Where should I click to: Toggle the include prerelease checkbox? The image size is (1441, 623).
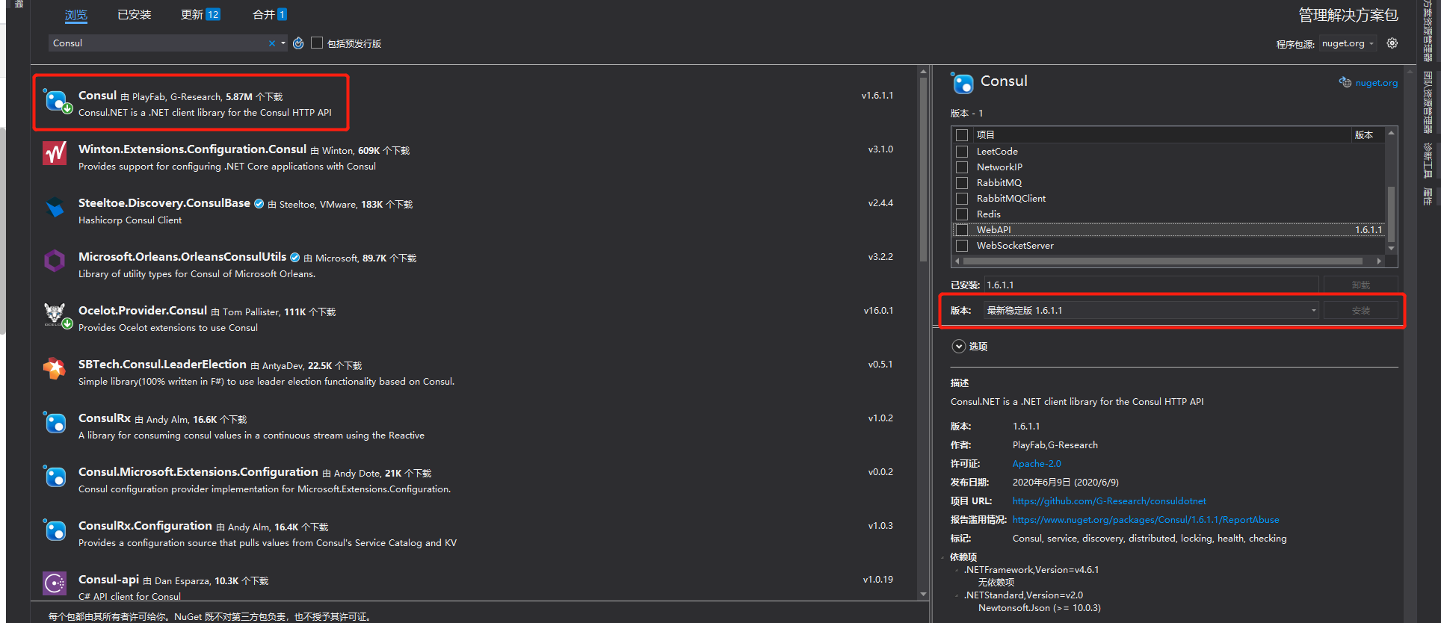[317, 43]
